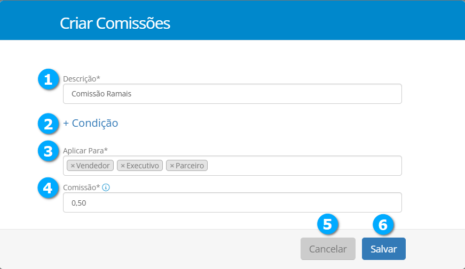
Task: Remove the Parceiro tag
Action: tap(172, 166)
